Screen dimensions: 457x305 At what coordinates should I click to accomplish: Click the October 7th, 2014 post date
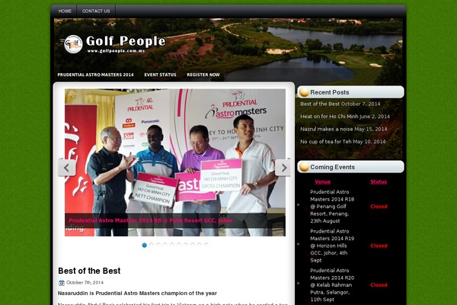[85, 283]
